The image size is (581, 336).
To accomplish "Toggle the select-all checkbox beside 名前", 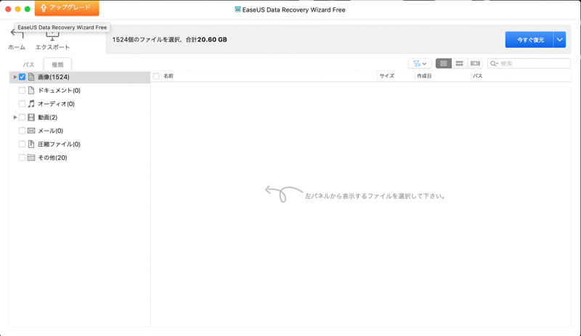I will point(156,76).
